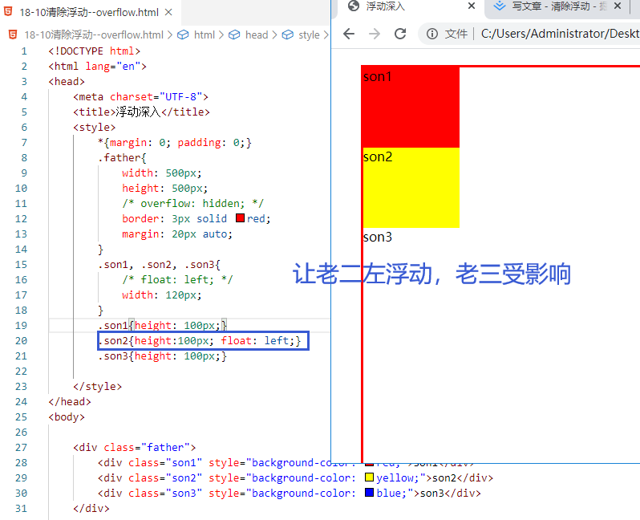Screen dimensions: 640x520
Task: Click the cube icon before html breadcrumb
Action: (x=183, y=35)
